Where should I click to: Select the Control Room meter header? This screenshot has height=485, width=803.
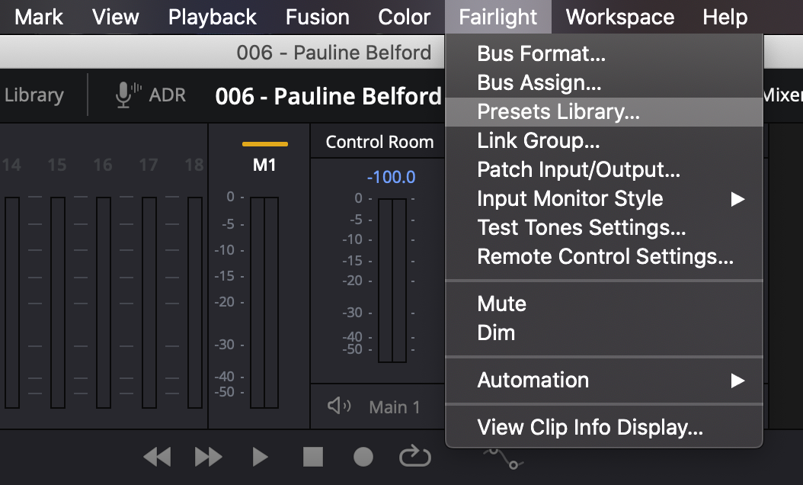pos(379,142)
